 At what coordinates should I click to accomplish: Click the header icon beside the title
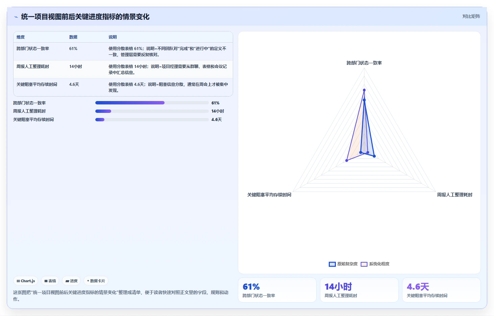[16, 17]
